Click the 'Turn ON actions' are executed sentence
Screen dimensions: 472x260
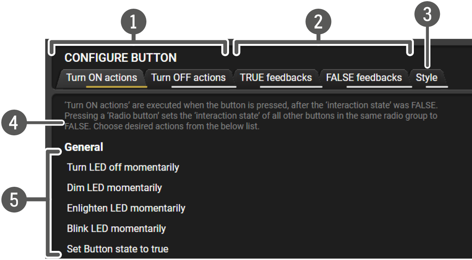click(251, 105)
